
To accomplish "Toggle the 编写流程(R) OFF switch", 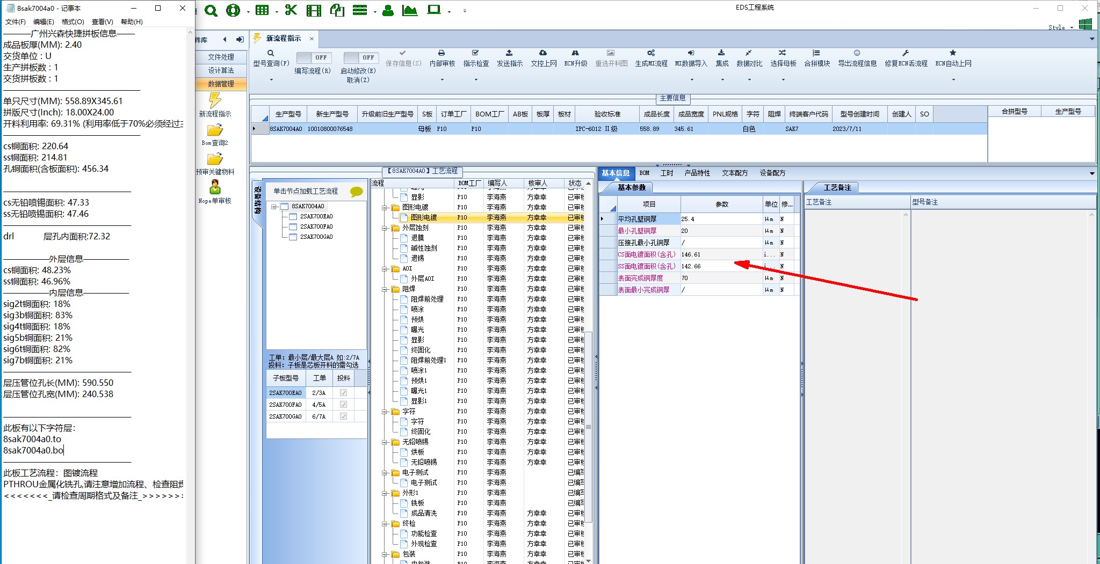I will (x=314, y=57).
